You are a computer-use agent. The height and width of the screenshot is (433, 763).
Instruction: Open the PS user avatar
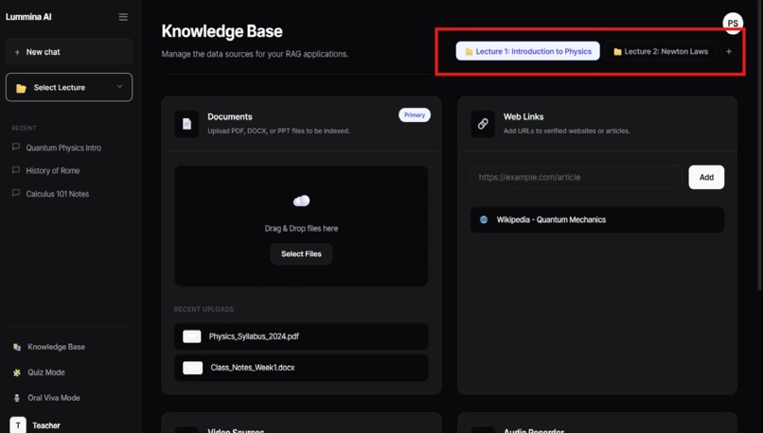click(733, 23)
